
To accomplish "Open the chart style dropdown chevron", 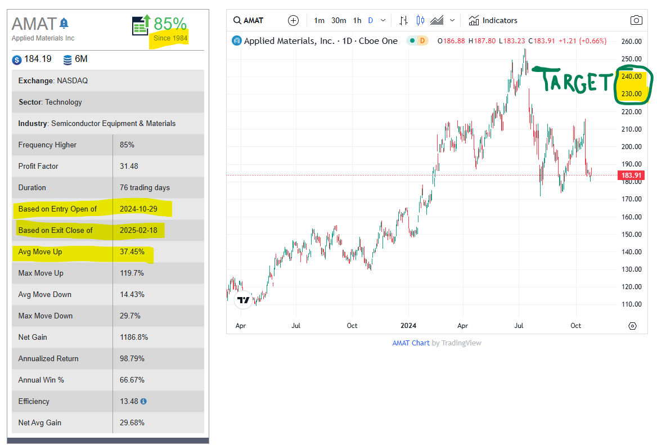I will tap(452, 20).
